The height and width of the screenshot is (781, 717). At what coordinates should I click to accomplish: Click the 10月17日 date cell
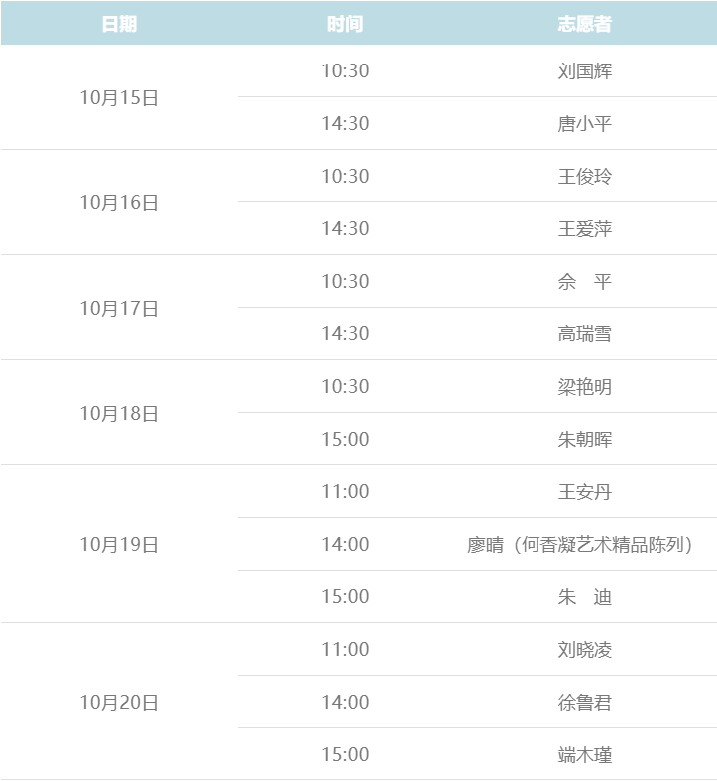[119, 308]
